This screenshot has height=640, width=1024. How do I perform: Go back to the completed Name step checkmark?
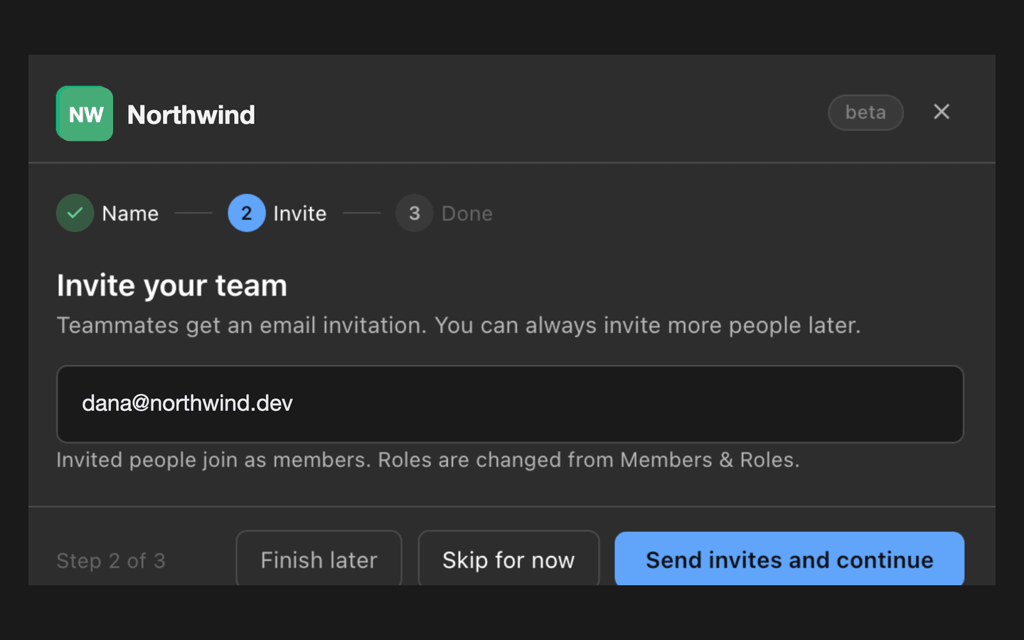75,213
